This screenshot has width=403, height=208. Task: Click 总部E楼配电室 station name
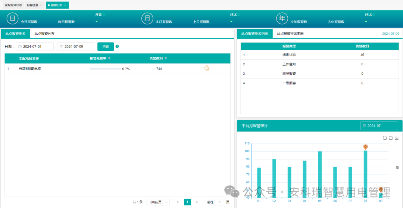click(30, 69)
